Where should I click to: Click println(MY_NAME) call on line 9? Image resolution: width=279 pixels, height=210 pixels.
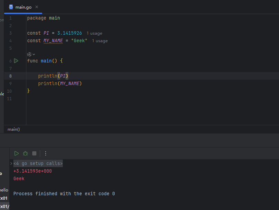click(60, 83)
